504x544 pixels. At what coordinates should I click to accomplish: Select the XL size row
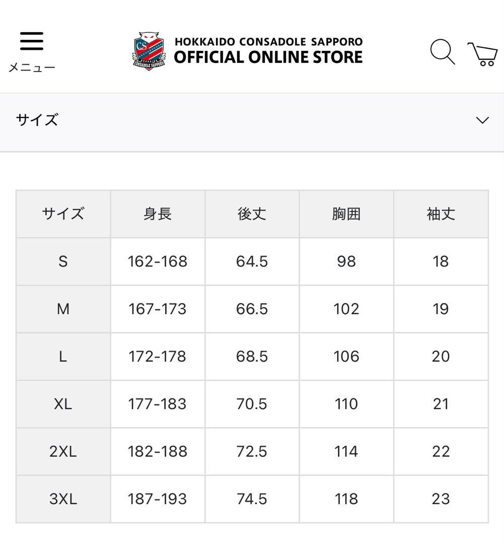click(63, 403)
